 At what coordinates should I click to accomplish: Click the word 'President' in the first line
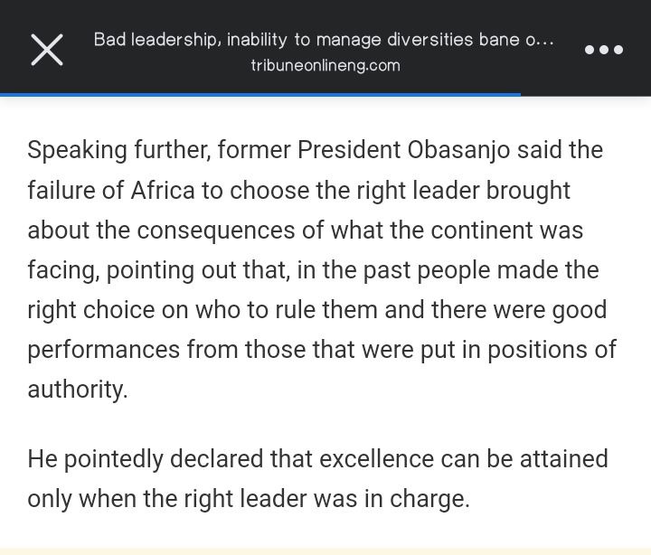click(x=349, y=150)
